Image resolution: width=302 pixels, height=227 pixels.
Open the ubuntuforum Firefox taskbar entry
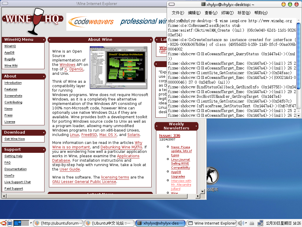coord(59,223)
